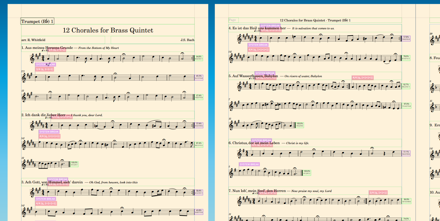Viewport: 440px width, 221px height.
Task: Click the 51.1% system fullness indicator
Action: point(406,153)
